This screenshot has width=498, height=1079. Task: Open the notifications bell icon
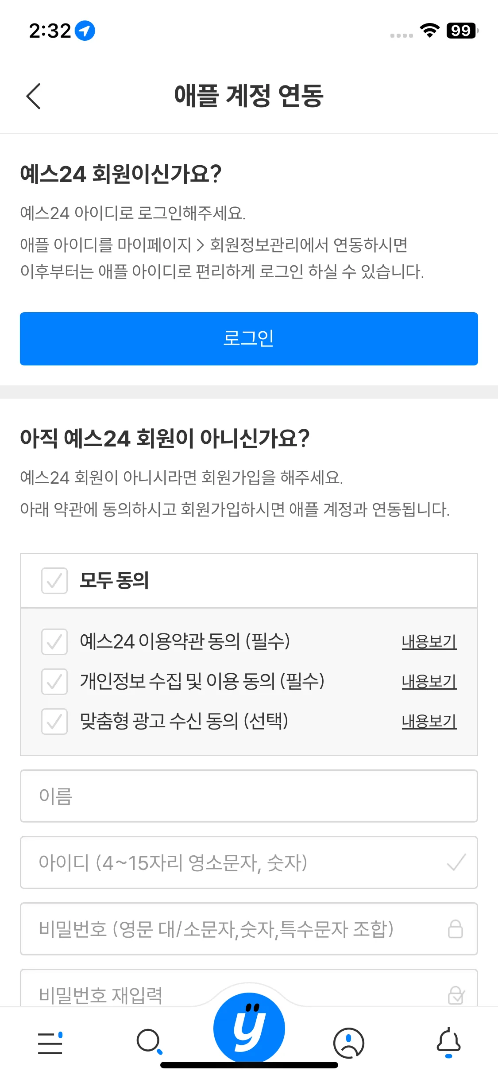(x=448, y=1042)
